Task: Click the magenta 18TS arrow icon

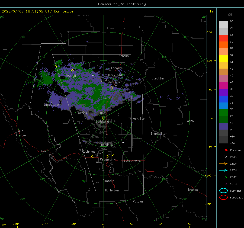Action: pyautogui.click(x=223, y=184)
